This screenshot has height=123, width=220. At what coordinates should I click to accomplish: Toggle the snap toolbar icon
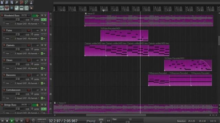(26, 8)
